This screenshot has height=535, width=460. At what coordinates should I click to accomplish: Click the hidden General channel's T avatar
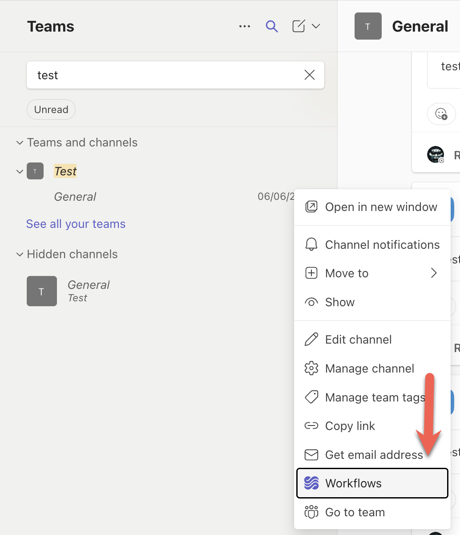[x=42, y=291]
